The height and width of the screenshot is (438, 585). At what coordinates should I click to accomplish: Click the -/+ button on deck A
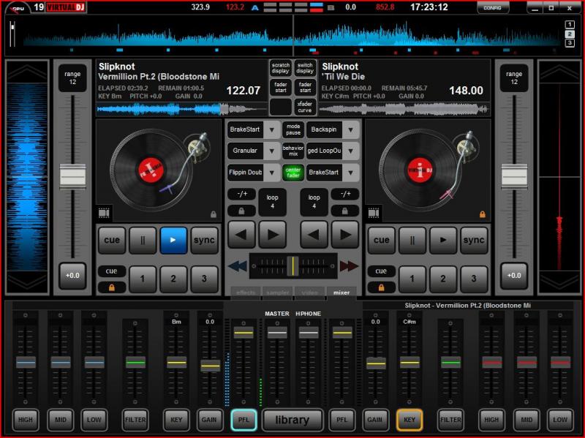tap(242, 194)
